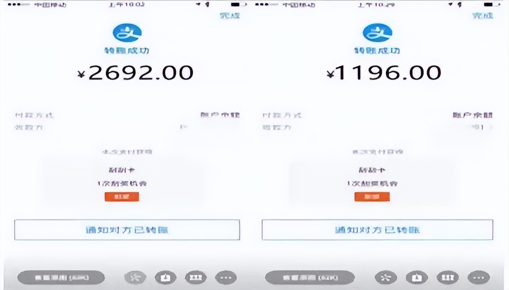Tap the pinwheel icon in the left bottom bar
Viewport: 509px width, 290px height.
[x=135, y=277]
